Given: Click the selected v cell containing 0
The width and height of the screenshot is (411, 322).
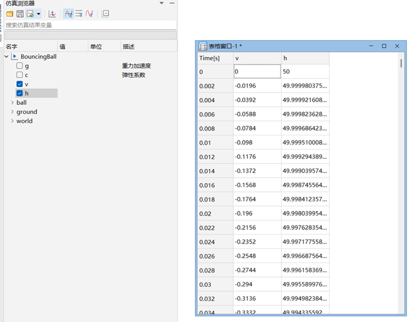Looking at the screenshot, I should click(x=257, y=72).
